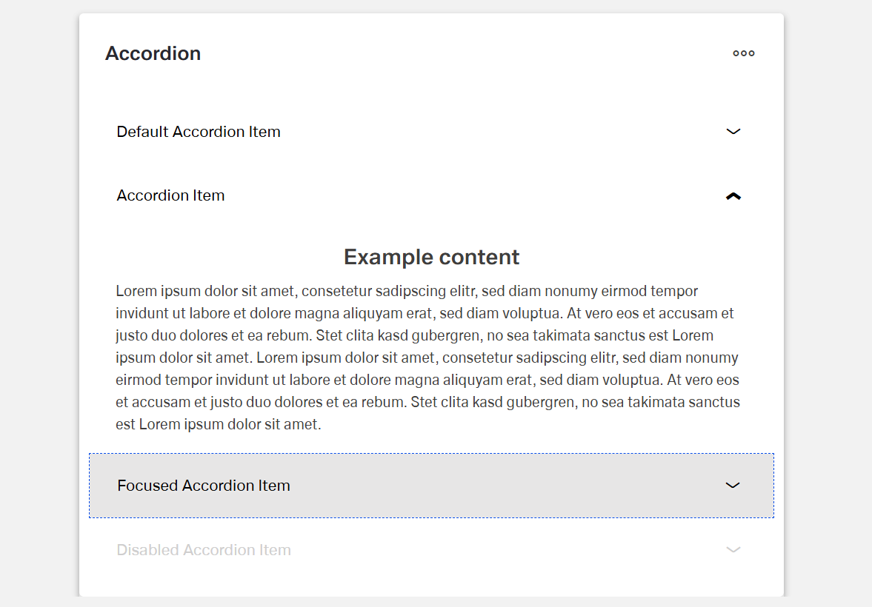This screenshot has width=872, height=607.
Task: Click the light gray page background outside the card
Action: click(39, 296)
